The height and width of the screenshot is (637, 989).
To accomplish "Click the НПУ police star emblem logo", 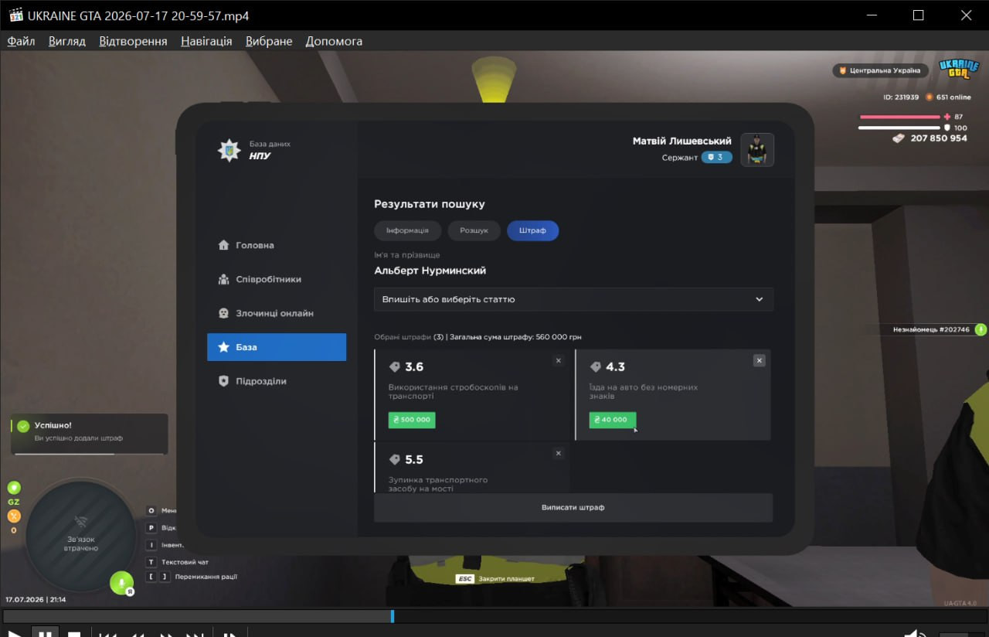I will tap(229, 150).
